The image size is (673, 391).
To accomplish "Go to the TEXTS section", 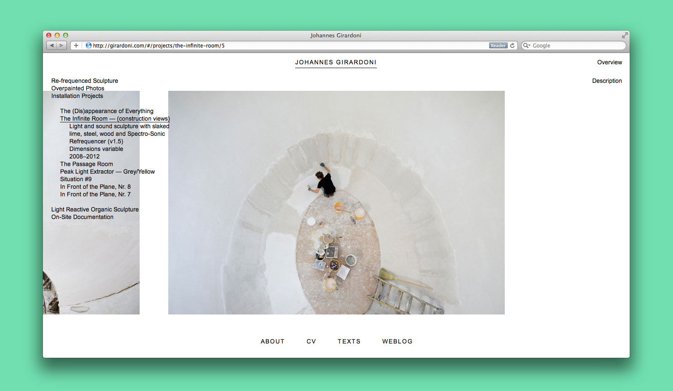I will tap(349, 341).
